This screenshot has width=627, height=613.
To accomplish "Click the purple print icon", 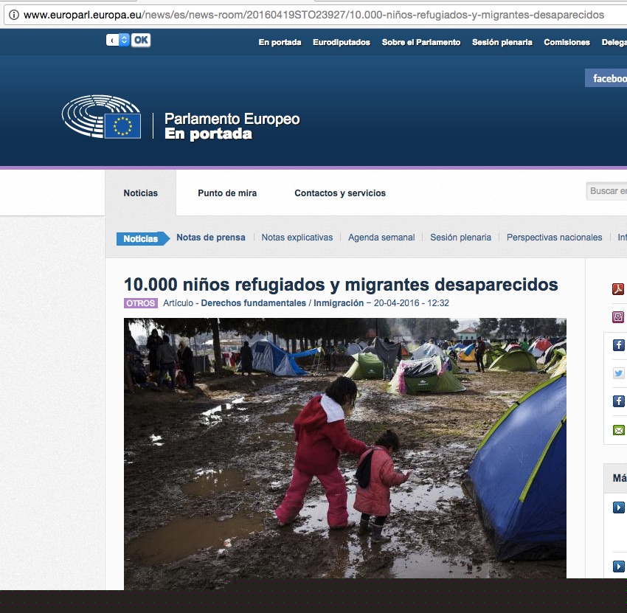I will (618, 317).
